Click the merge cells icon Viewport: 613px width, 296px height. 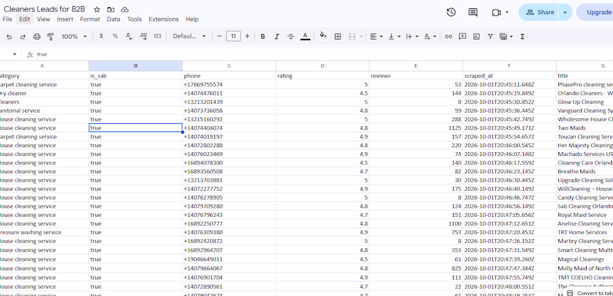pyautogui.click(x=352, y=36)
